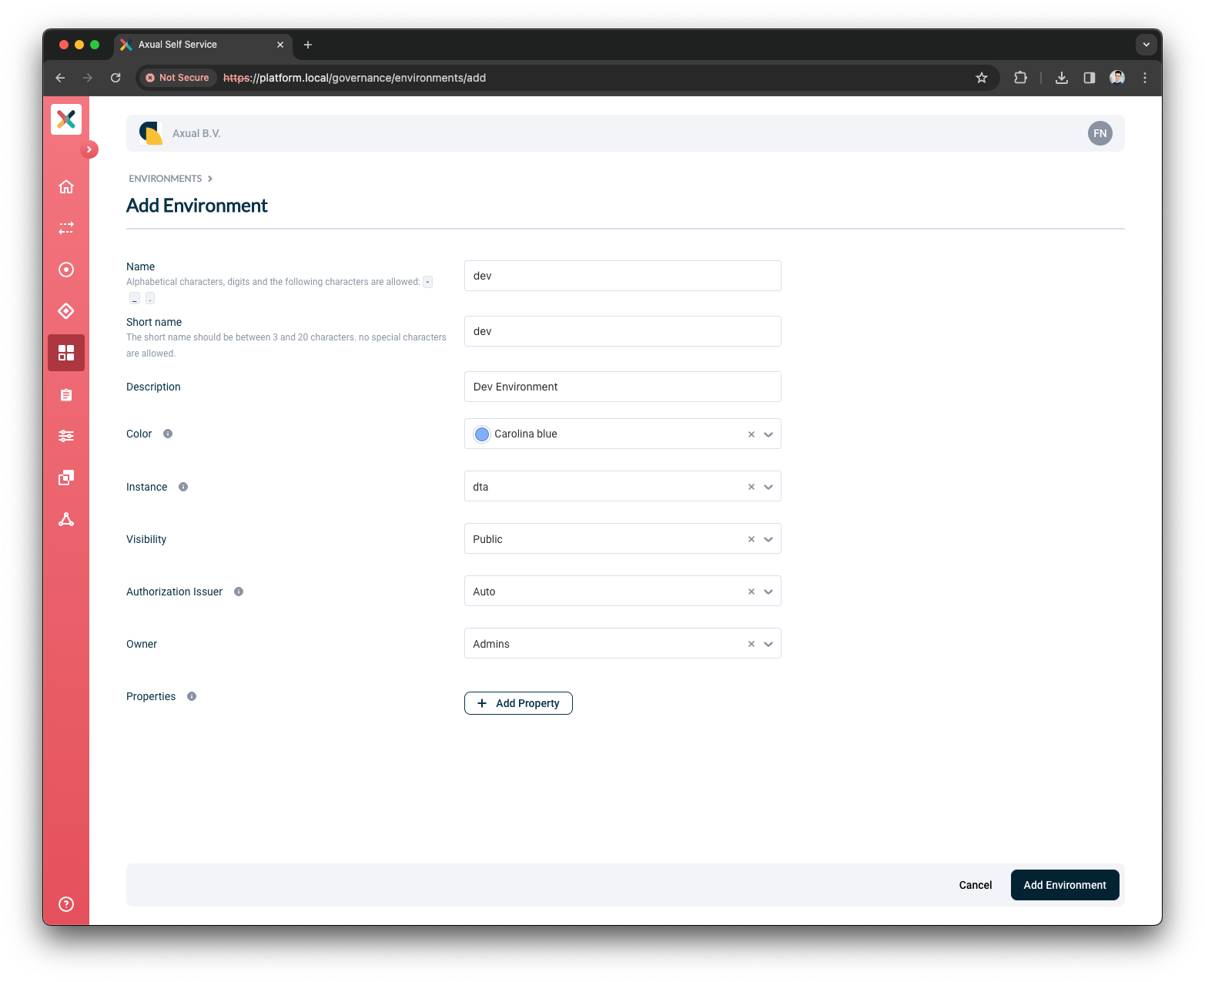Open the dashed-arrows sidebar icon
The image size is (1205, 982).
click(x=66, y=228)
